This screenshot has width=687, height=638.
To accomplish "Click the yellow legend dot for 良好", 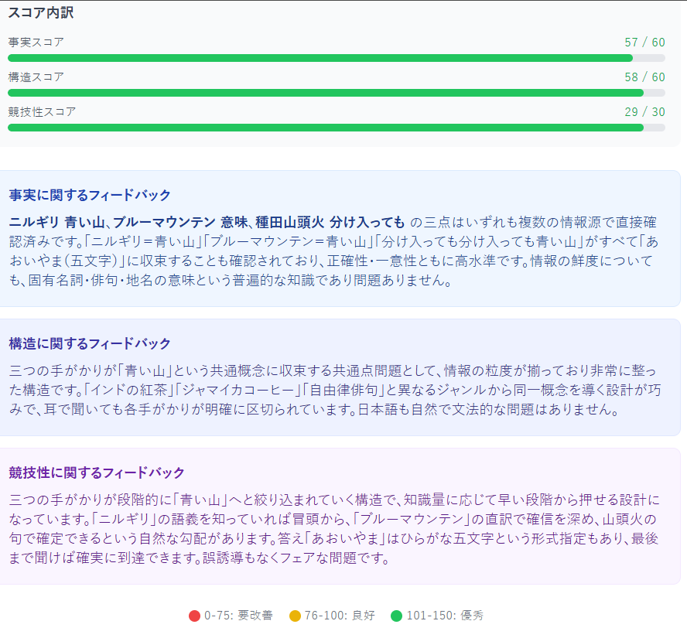I will coord(296,616).
